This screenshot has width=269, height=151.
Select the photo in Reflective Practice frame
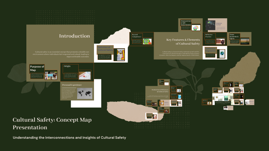pyautogui.click(x=220, y=42)
